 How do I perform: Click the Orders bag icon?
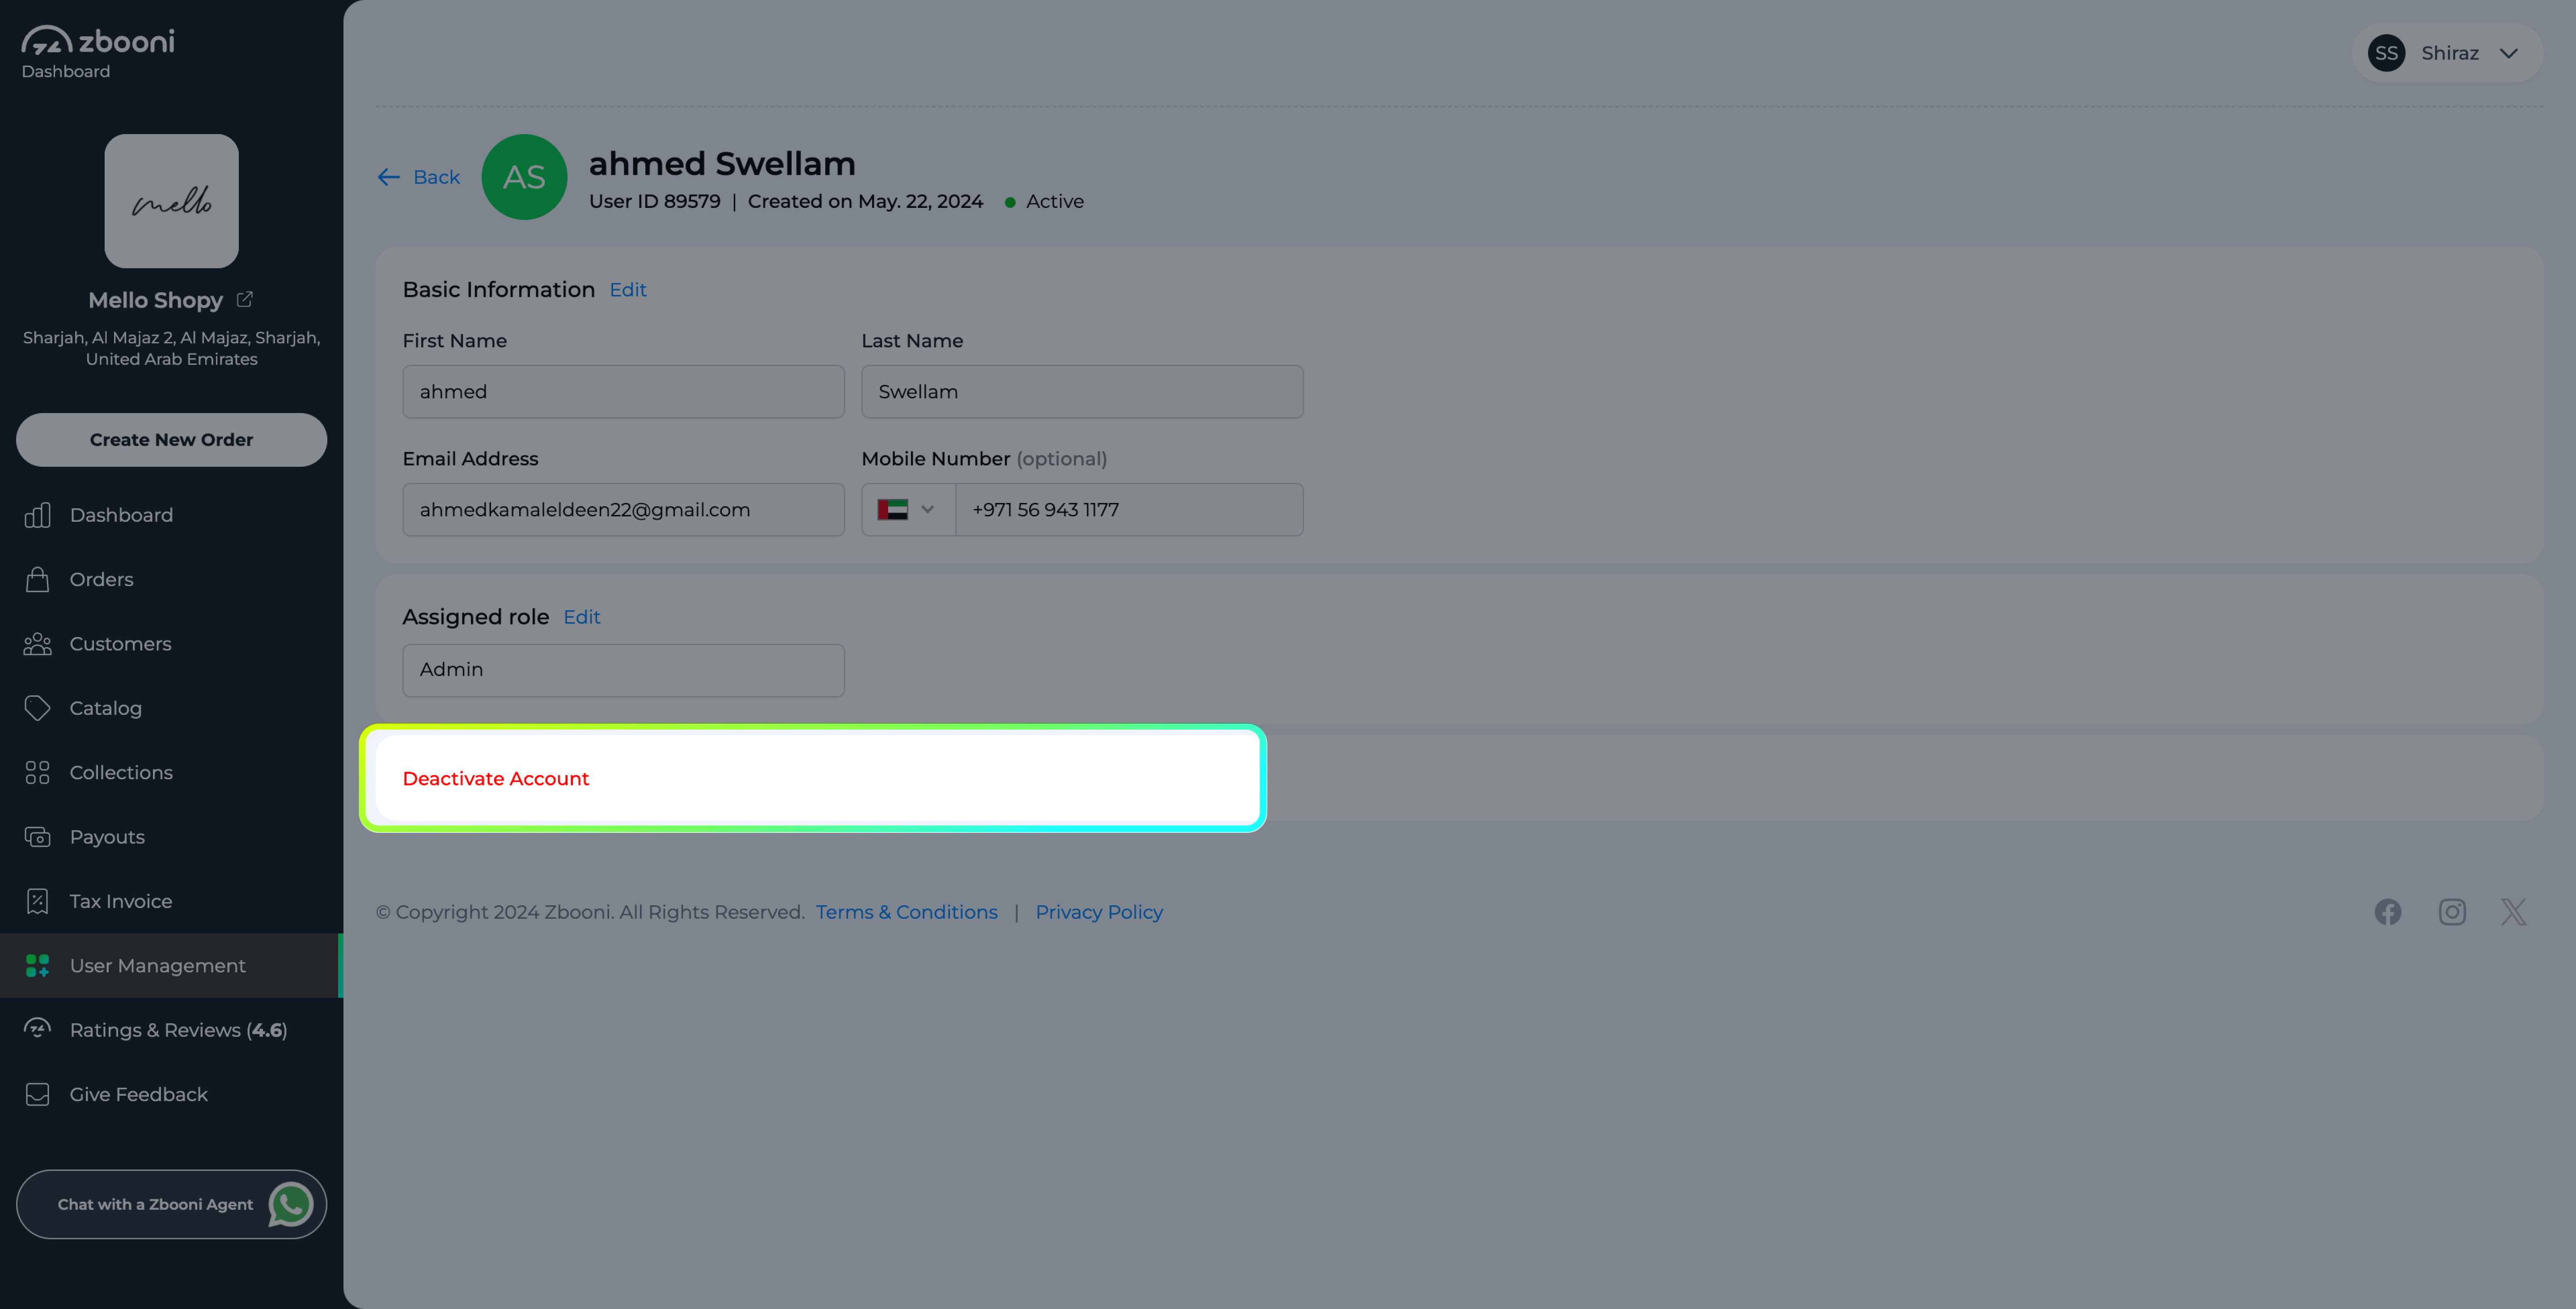click(x=38, y=579)
